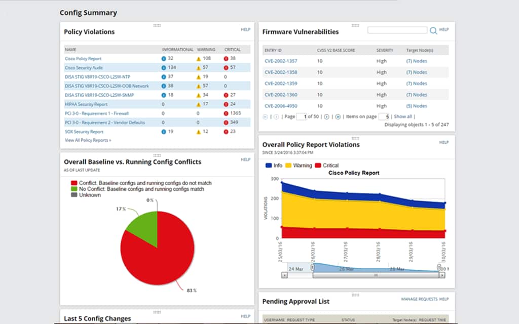Click the last page arrow in the vulnerabilities pager
Image resolution: width=519 pixels, height=324 pixels.
[x=337, y=117]
